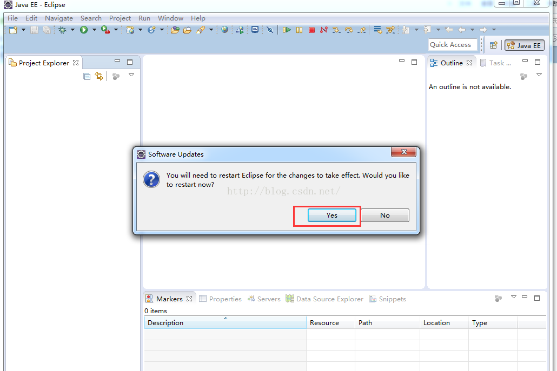Open the Project menu

pos(120,18)
